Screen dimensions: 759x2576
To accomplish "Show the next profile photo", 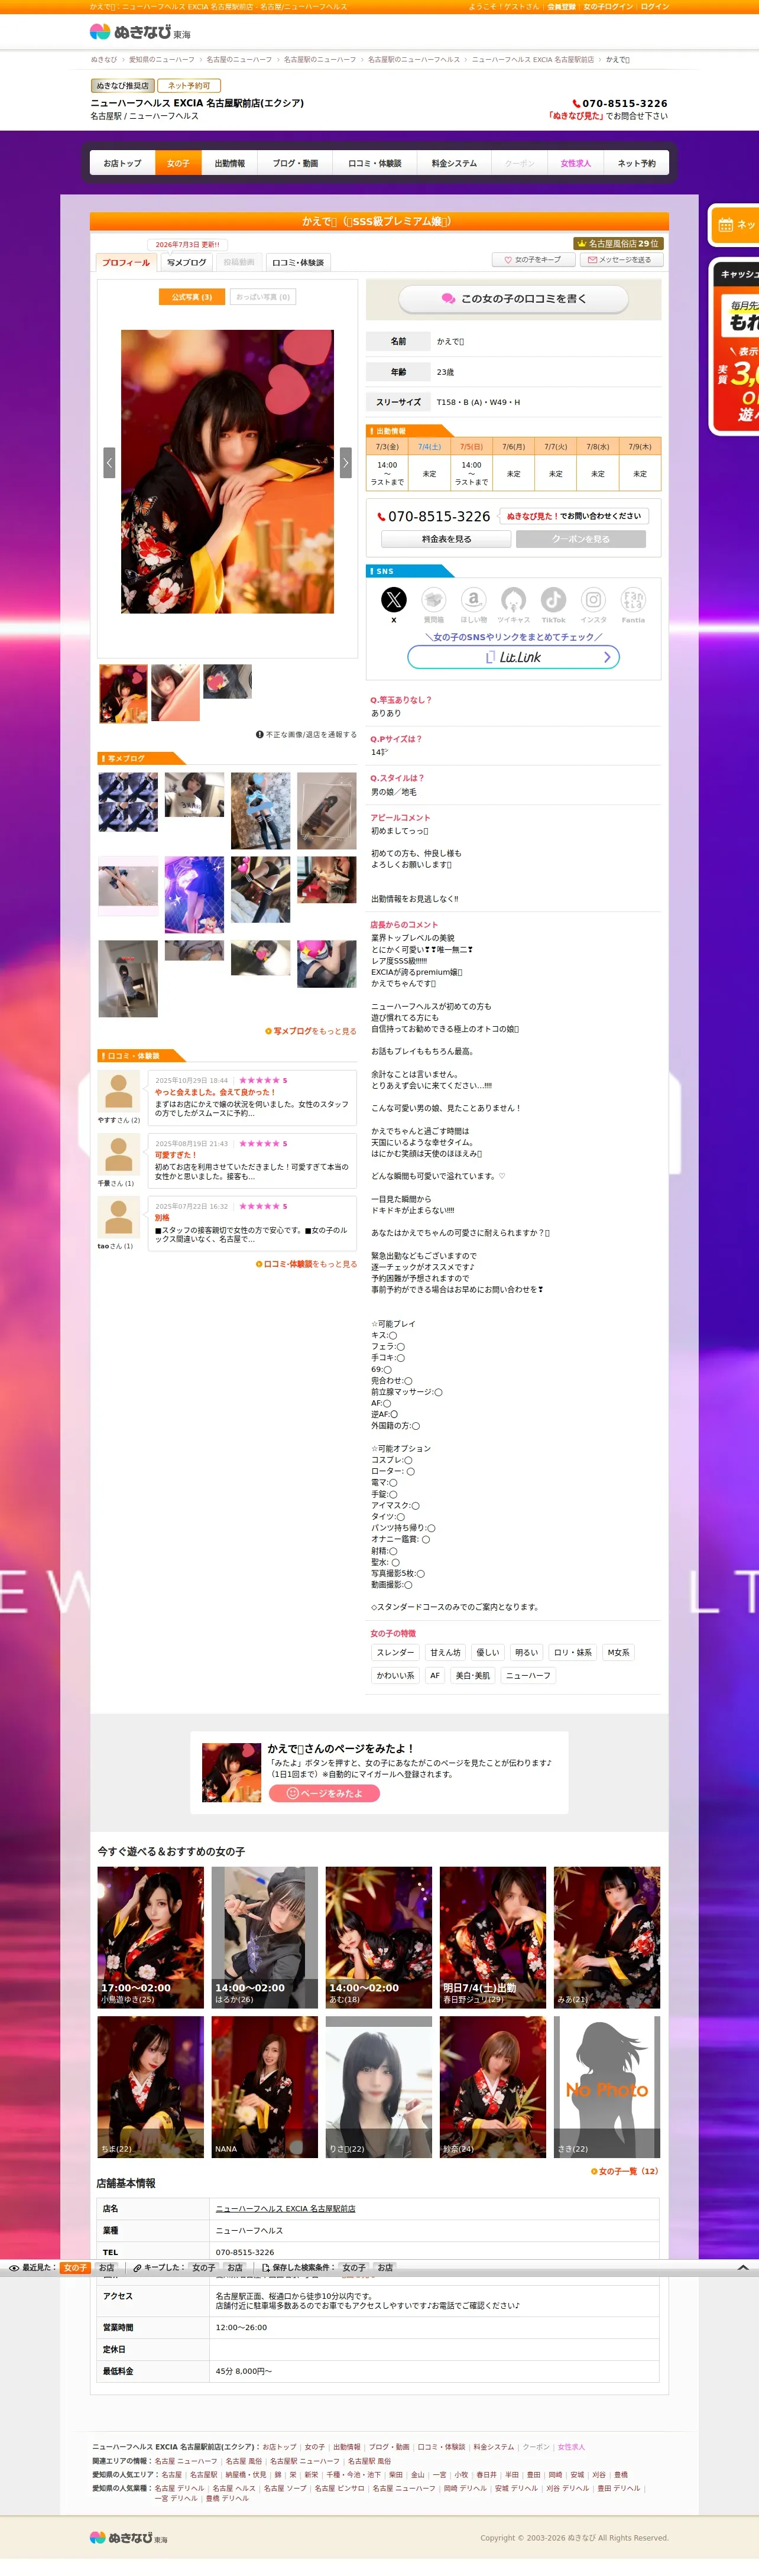I will click(346, 462).
